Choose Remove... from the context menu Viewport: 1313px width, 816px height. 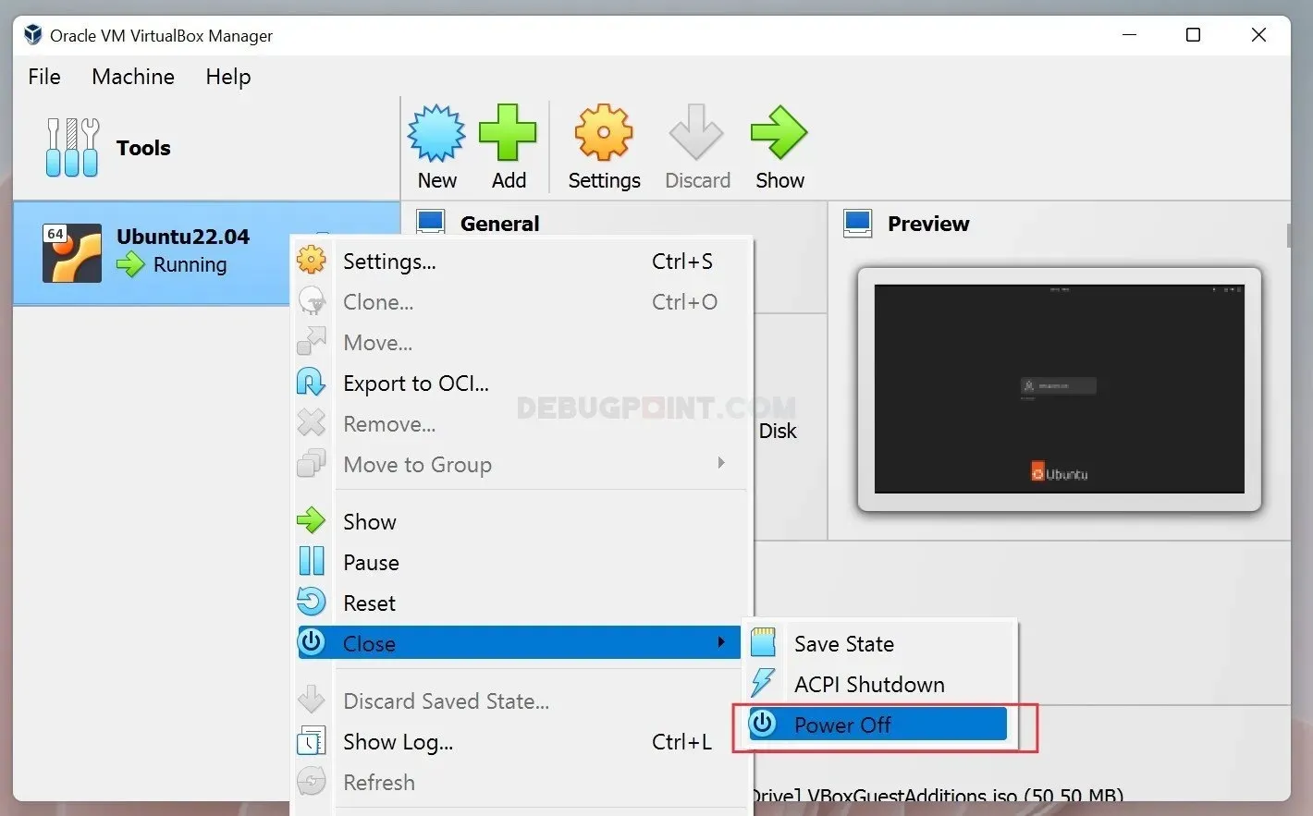coord(521,424)
